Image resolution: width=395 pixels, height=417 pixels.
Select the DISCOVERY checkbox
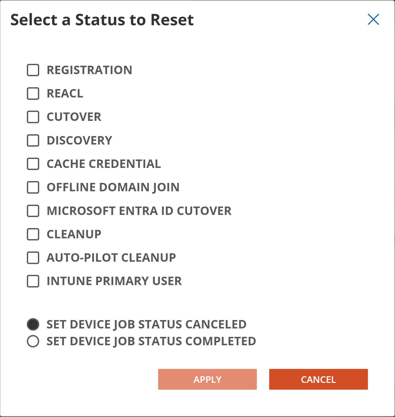coord(33,140)
